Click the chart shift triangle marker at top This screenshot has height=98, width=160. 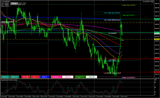click(x=123, y=1)
